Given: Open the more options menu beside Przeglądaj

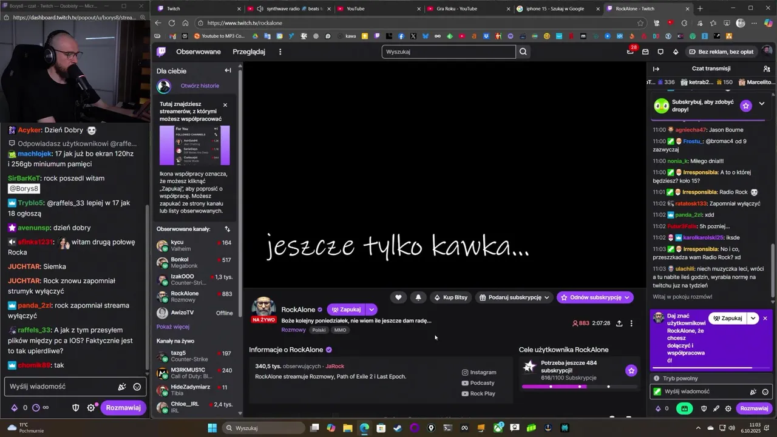Looking at the screenshot, I should coord(280,52).
